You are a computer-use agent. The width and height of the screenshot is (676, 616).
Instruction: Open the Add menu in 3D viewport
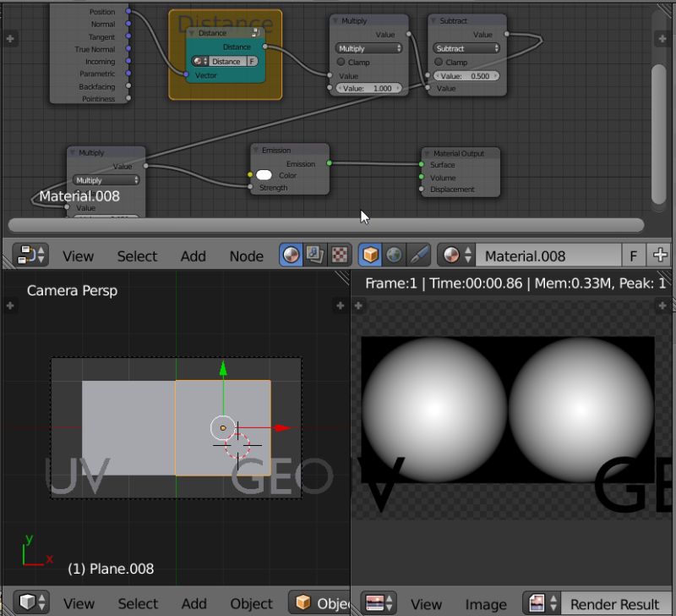click(194, 603)
